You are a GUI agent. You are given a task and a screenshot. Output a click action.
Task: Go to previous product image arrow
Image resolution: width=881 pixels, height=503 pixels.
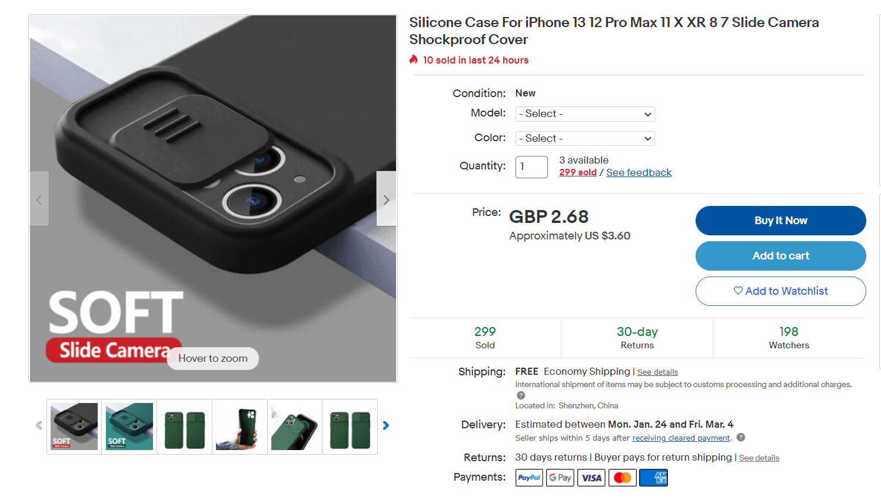pos(39,199)
